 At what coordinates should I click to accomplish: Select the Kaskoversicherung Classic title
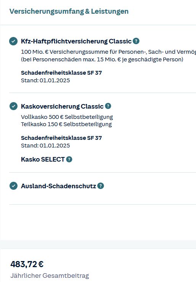[x=62, y=106]
